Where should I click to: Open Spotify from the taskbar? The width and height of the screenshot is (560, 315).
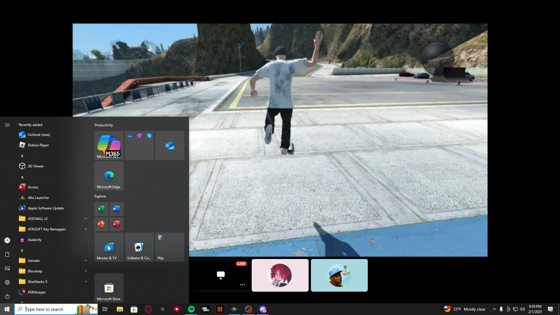point(191,309)
